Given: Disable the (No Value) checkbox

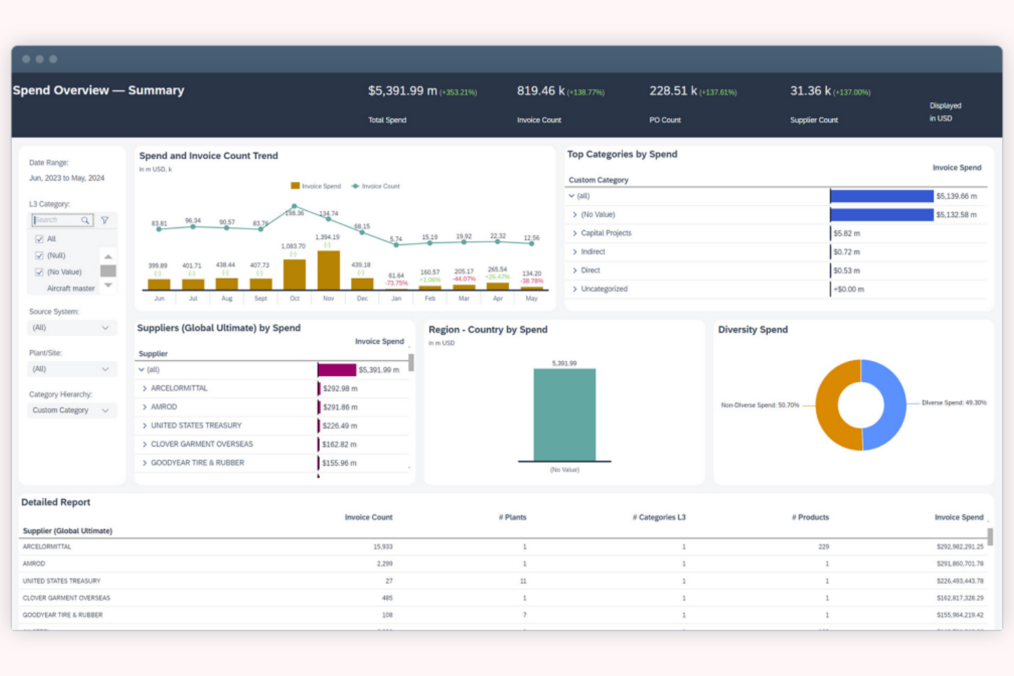Looking at the screenshot, I should [x=39, y=271].
